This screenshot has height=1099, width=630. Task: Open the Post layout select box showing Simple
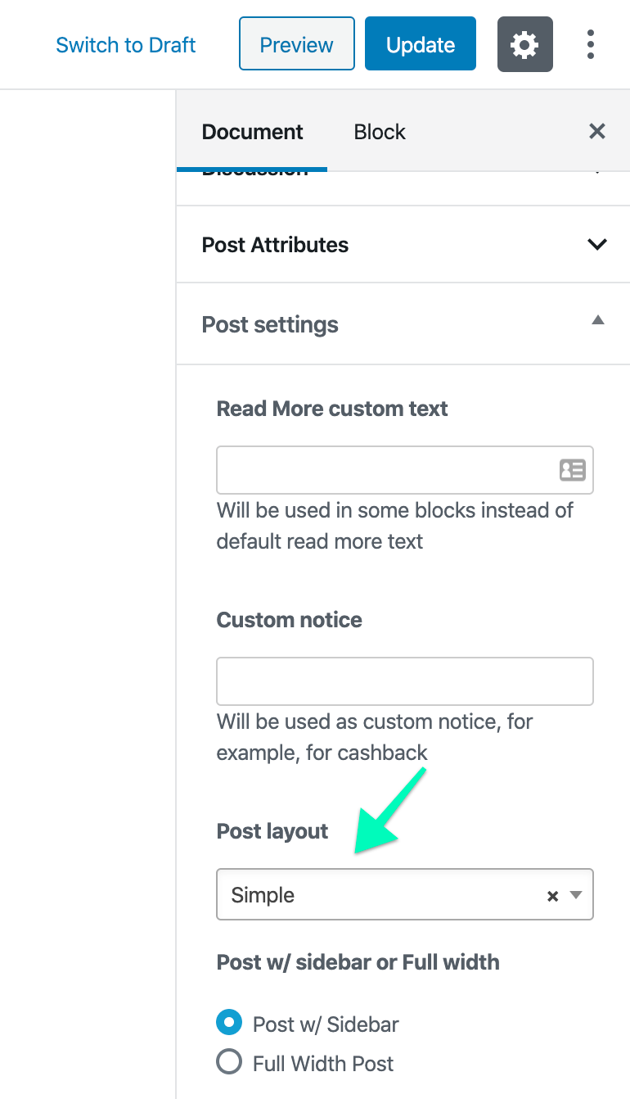coord(376,895)
